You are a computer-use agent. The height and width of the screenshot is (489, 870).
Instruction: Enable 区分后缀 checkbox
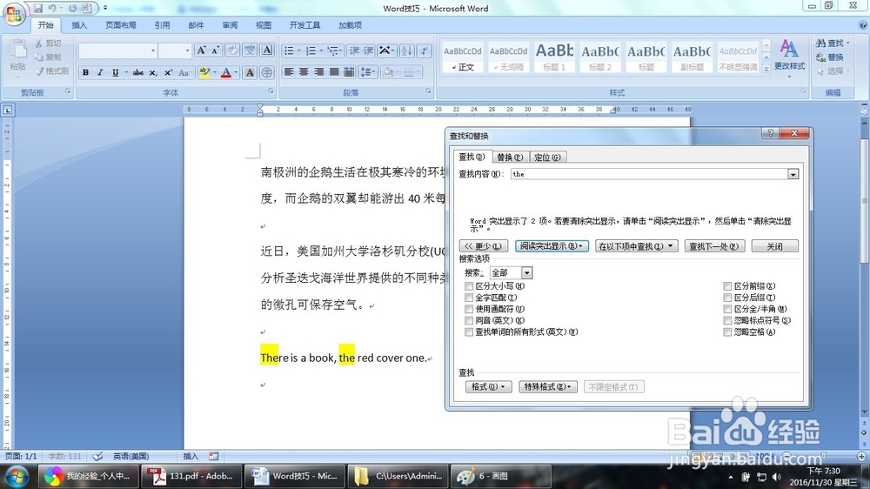coord(727,298)
